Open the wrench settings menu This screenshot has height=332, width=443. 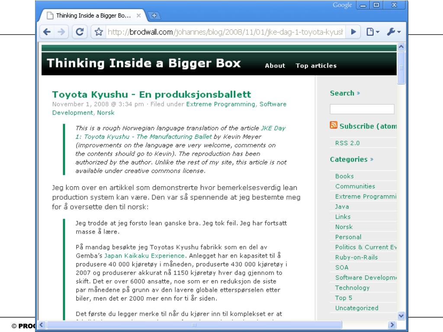(x=394, y=32)
